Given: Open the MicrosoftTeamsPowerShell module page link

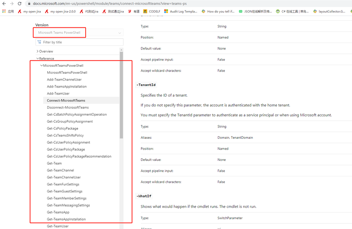Looking at the screenshot, I should click(67, 72).
